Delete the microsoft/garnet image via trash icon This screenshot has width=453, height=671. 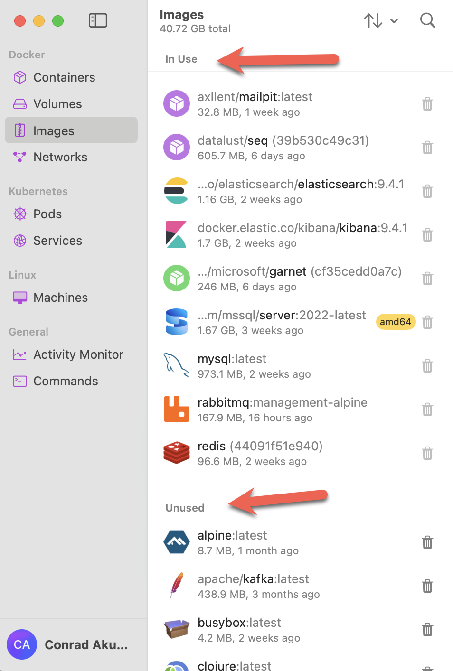point(427,279)
